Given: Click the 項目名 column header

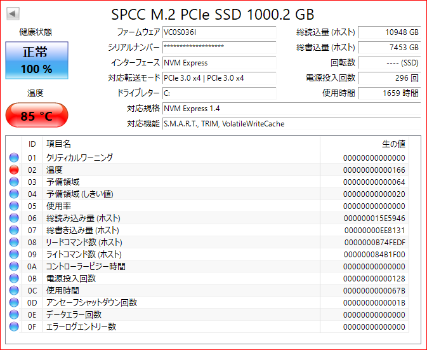Looking at the screenshot, I should (x=59, y=144).
